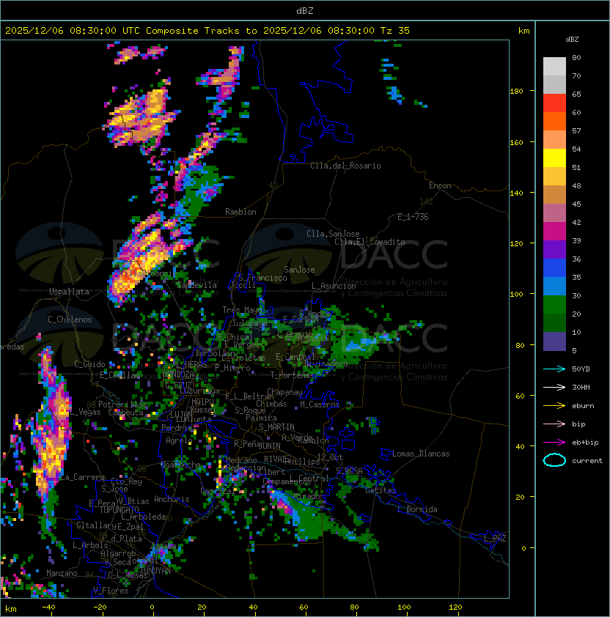Click the C_Chilenos label

pos(70,319)
